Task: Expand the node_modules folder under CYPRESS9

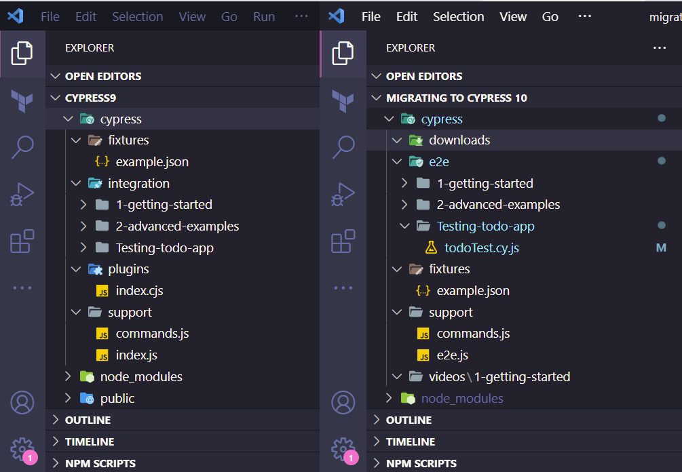Action: [140, 376]
